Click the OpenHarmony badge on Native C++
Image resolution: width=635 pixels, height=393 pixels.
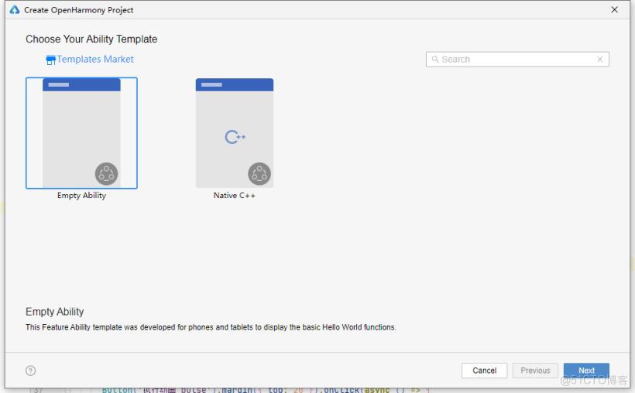[259, 174]
